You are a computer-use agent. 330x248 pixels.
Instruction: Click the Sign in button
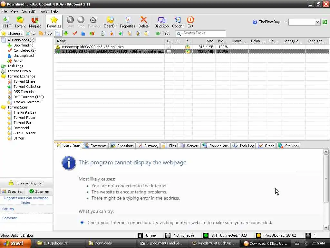click(13, 191)
